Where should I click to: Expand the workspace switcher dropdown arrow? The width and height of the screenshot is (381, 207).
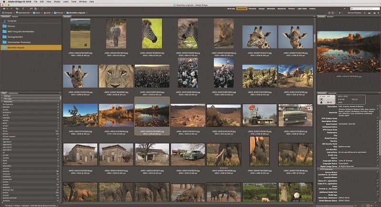pos(344,9)
